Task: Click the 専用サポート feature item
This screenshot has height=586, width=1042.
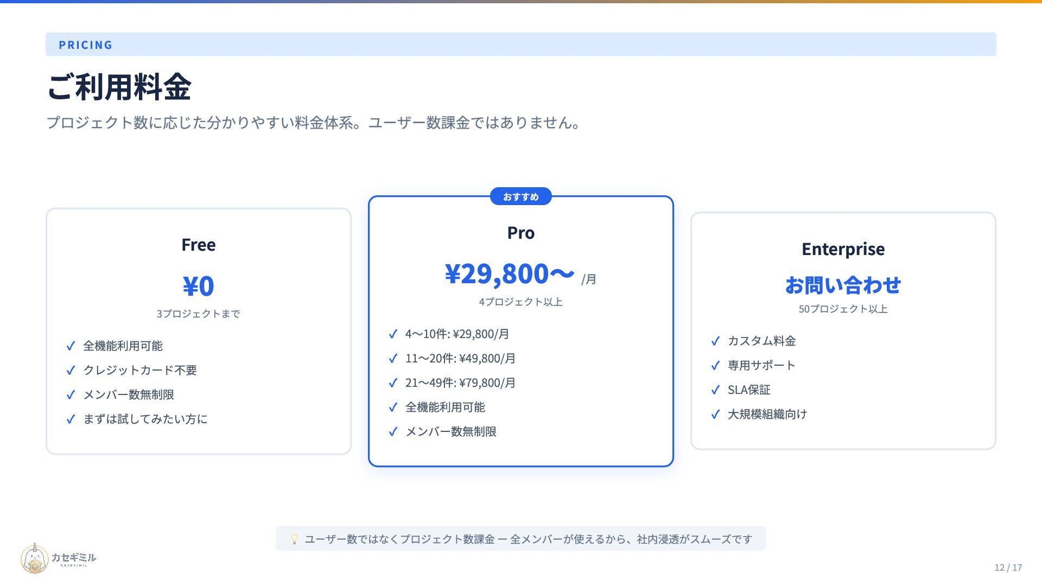Action: [761, 366]
